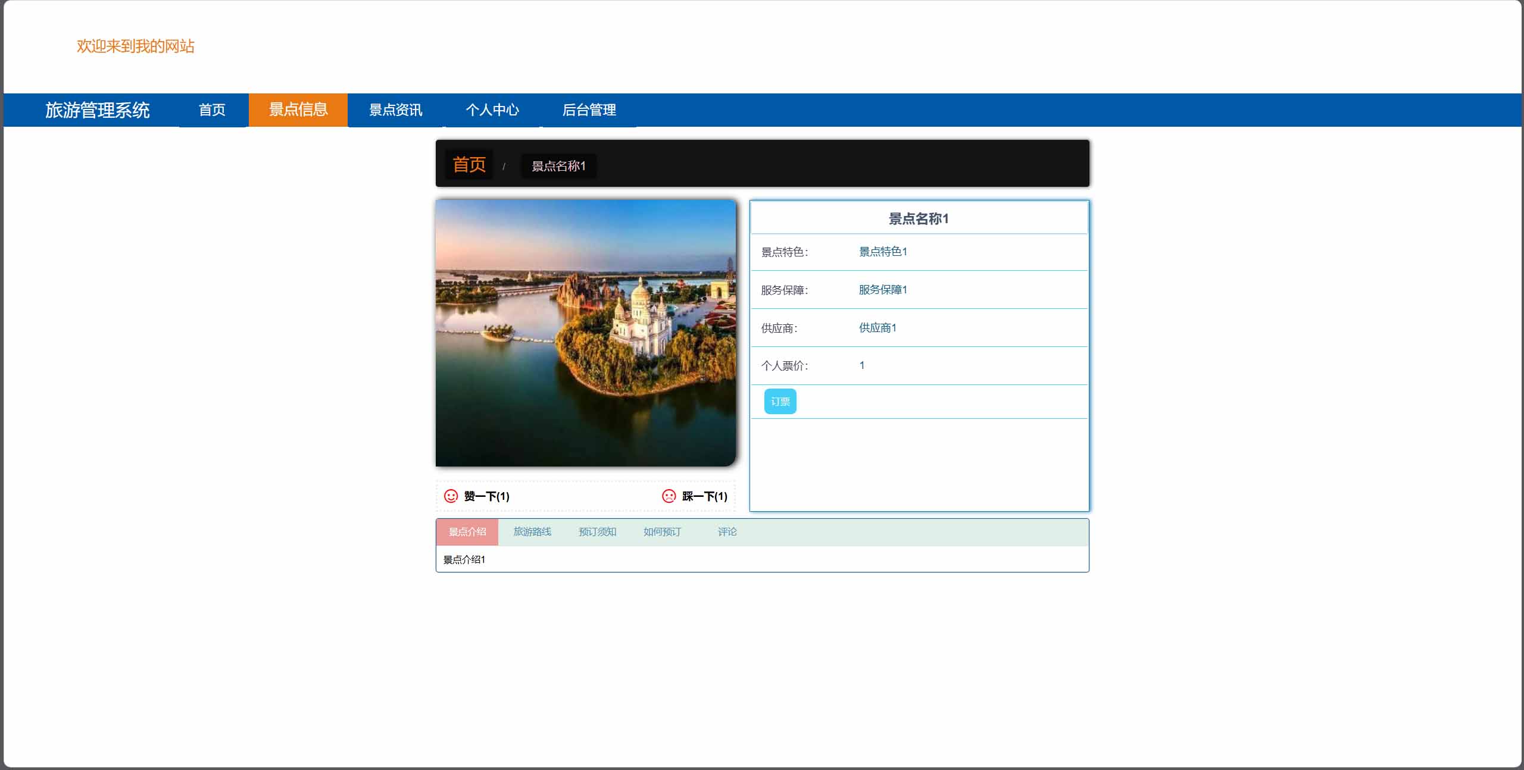The width and height of the screenshot is (1524, 770).
Task: Click the 景点名称1 breadcrumb item
Action: pos(558,166)
